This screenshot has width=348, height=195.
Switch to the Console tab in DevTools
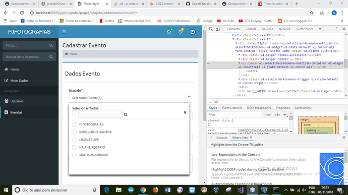[x=251, y=29]
